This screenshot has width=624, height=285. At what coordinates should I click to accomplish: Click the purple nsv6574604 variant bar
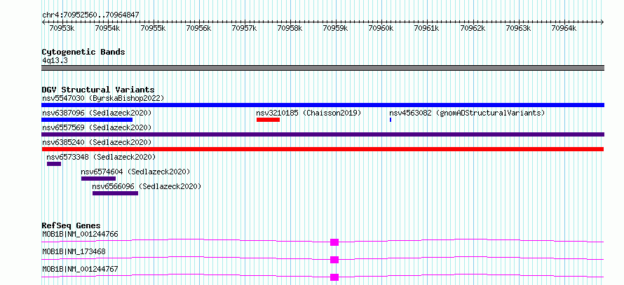pos(98,179)
